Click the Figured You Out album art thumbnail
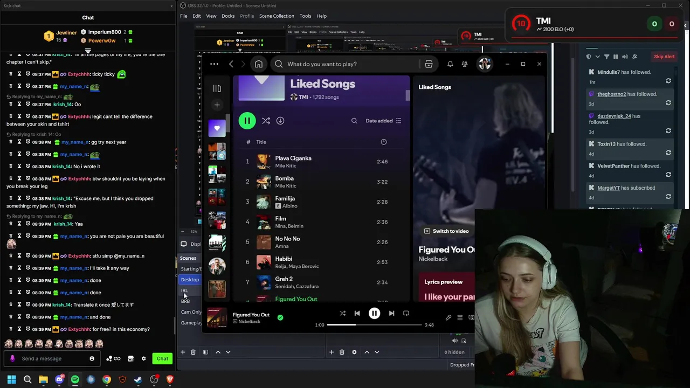Screen dimensions: 690x388 tap(217, 317)
